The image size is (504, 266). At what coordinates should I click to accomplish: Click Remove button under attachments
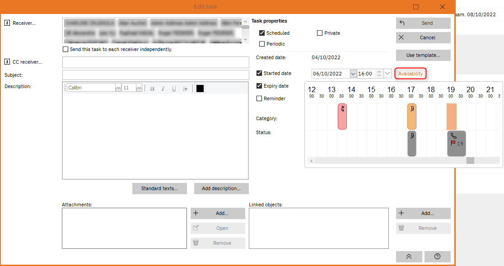tap(218, 243)
